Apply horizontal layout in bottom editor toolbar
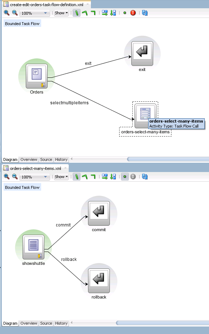209x334 pixels. [104, 177]
